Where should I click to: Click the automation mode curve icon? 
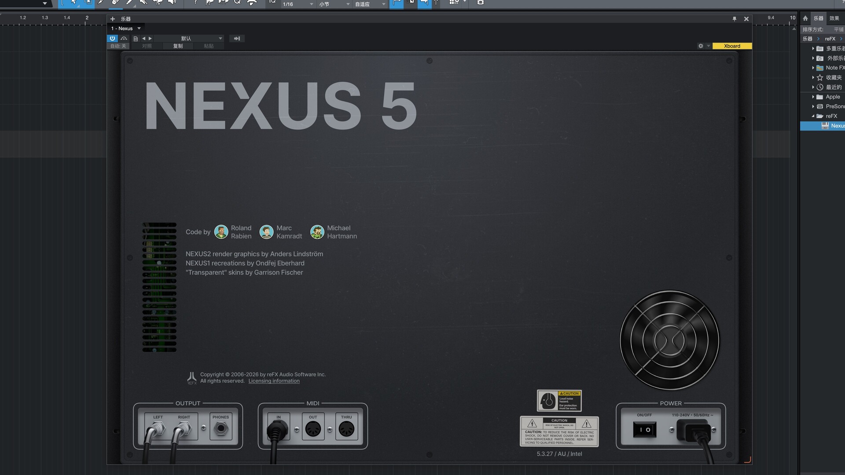click(x=124, y=38)
